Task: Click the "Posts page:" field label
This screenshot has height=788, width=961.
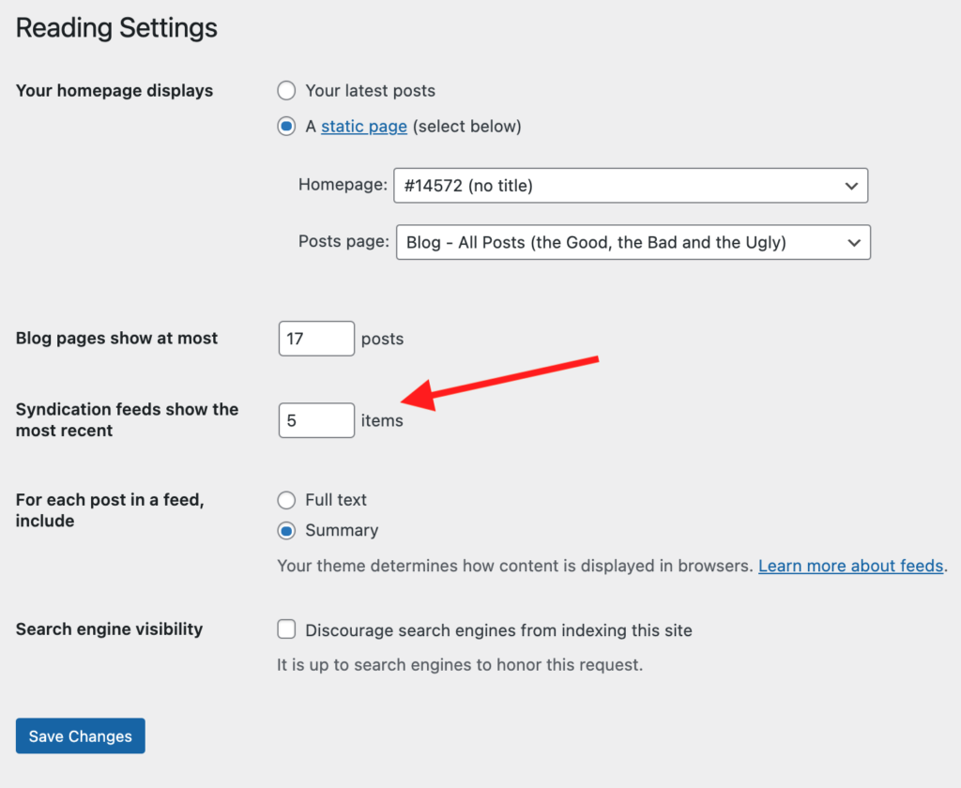Action: (343, 241)
